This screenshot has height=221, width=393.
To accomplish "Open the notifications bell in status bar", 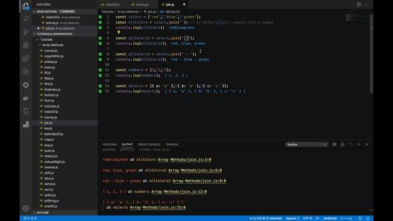I will tap(368, 219).
